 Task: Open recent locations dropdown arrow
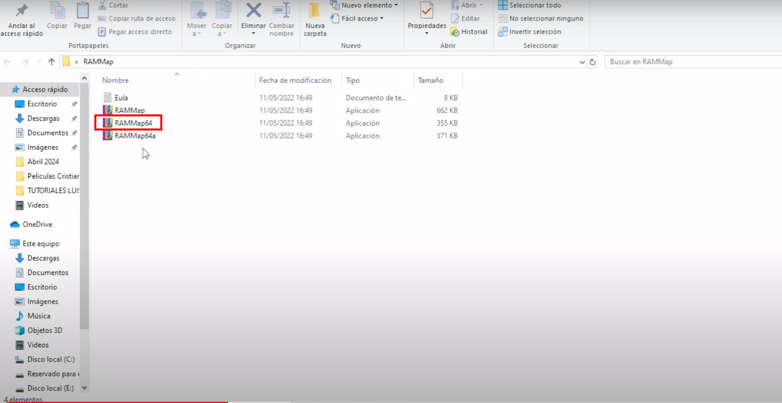coord(39,62)
